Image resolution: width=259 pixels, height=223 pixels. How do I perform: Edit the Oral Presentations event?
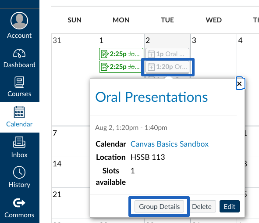230,206
